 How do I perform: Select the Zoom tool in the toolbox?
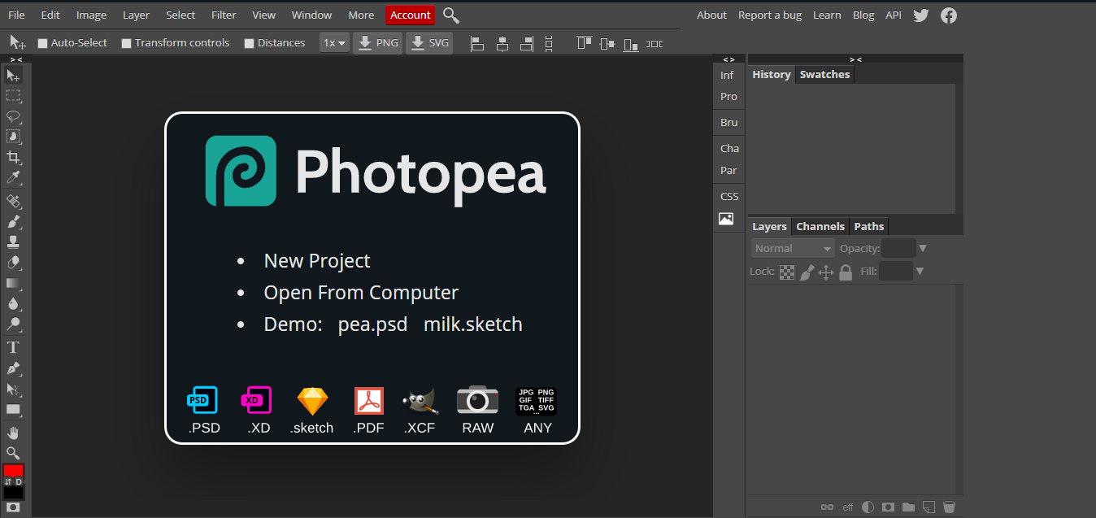coord(13,453)
